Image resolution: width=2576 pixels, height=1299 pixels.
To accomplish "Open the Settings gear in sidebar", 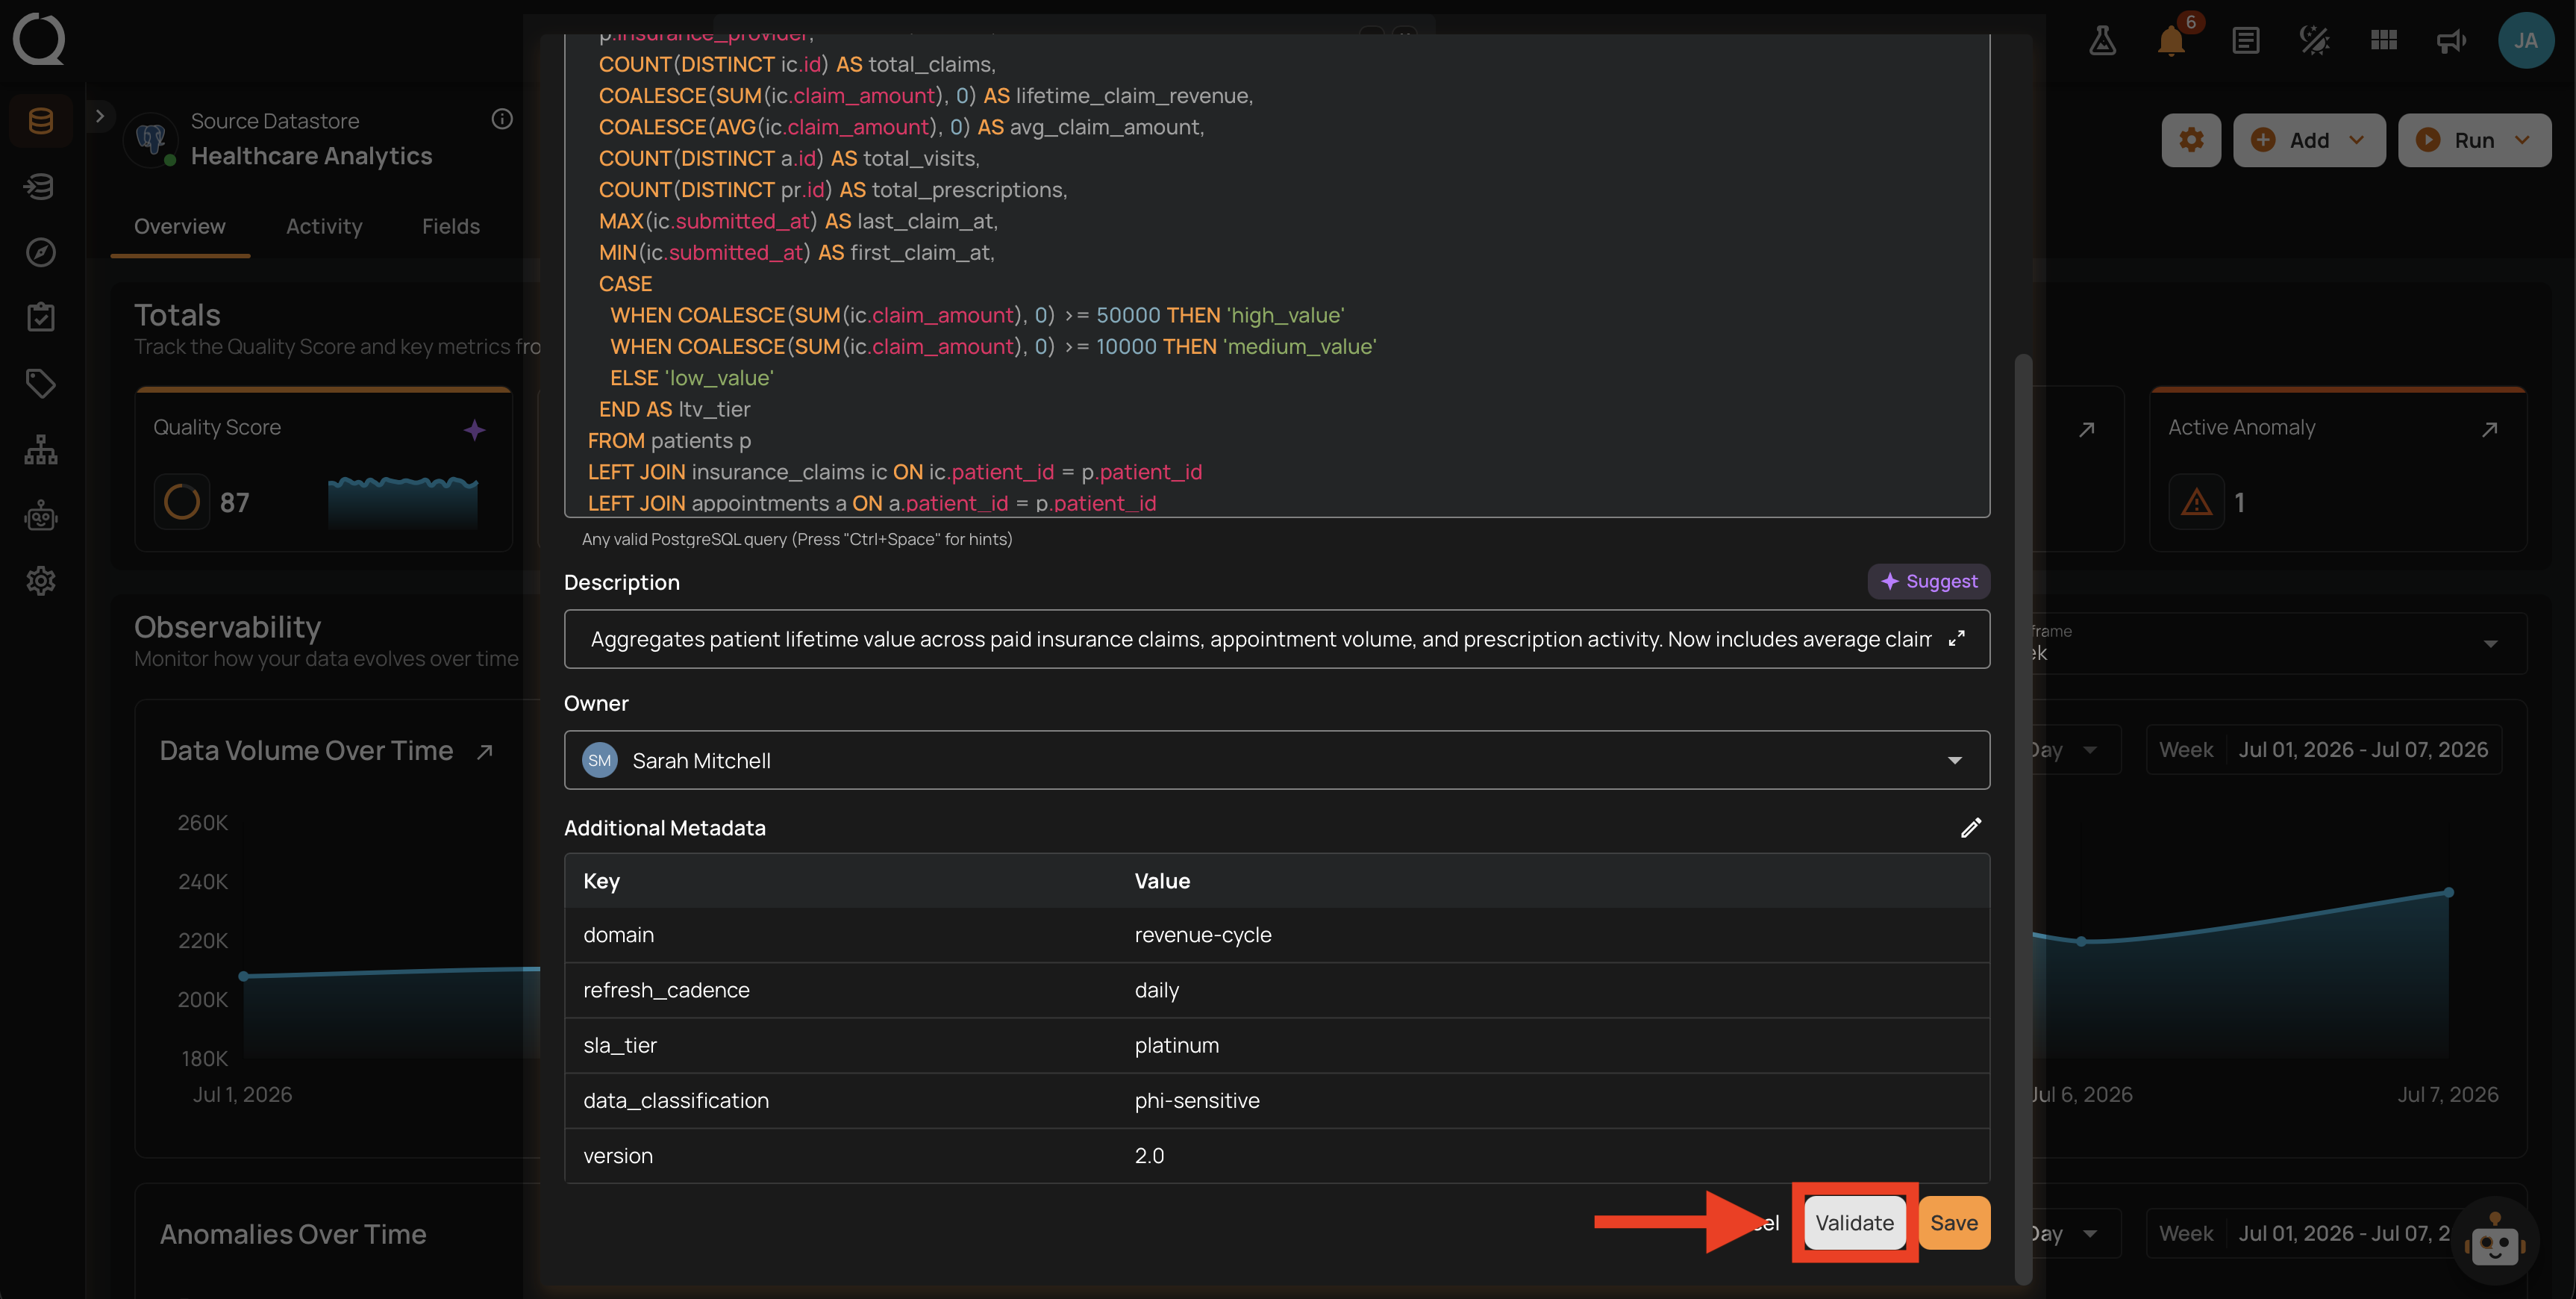I will pos(41,581).
